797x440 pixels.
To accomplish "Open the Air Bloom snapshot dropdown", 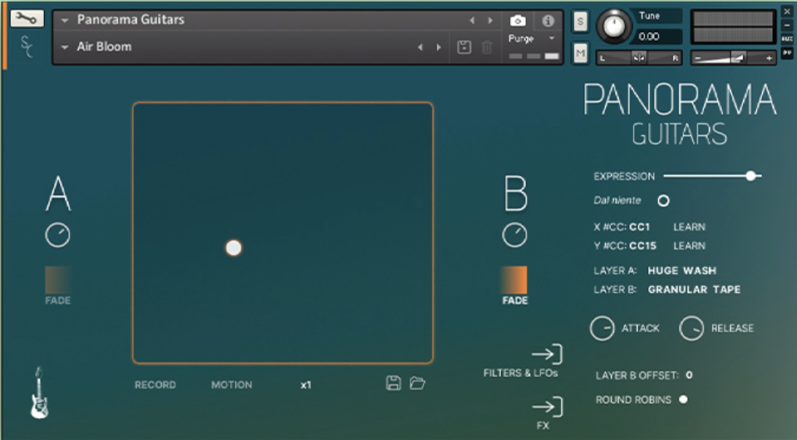I will click(65, 47).
